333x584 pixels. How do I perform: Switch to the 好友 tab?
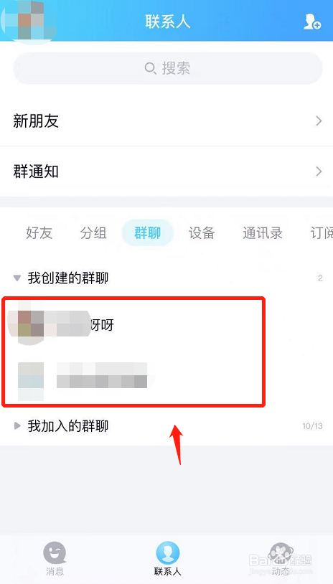39,233
